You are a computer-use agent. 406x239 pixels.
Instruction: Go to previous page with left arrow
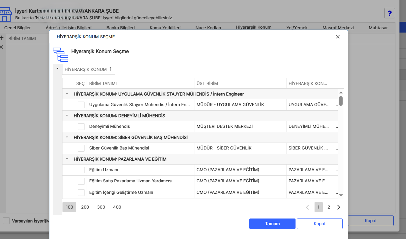click(308, 207)
